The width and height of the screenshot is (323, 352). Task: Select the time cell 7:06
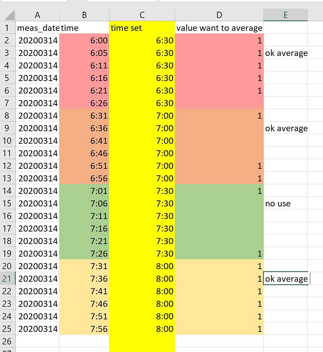click(x=84, y=203)
